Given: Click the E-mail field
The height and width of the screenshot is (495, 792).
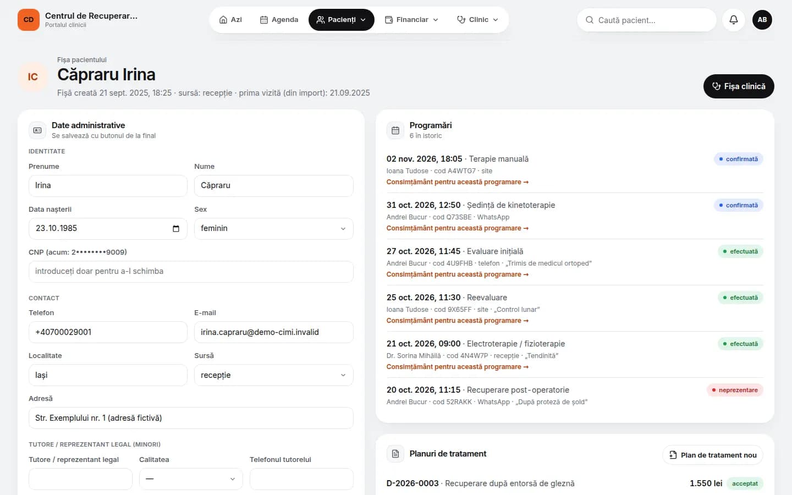Looking at the screenshot, I should pyautogui.click(x=274, y=332).
